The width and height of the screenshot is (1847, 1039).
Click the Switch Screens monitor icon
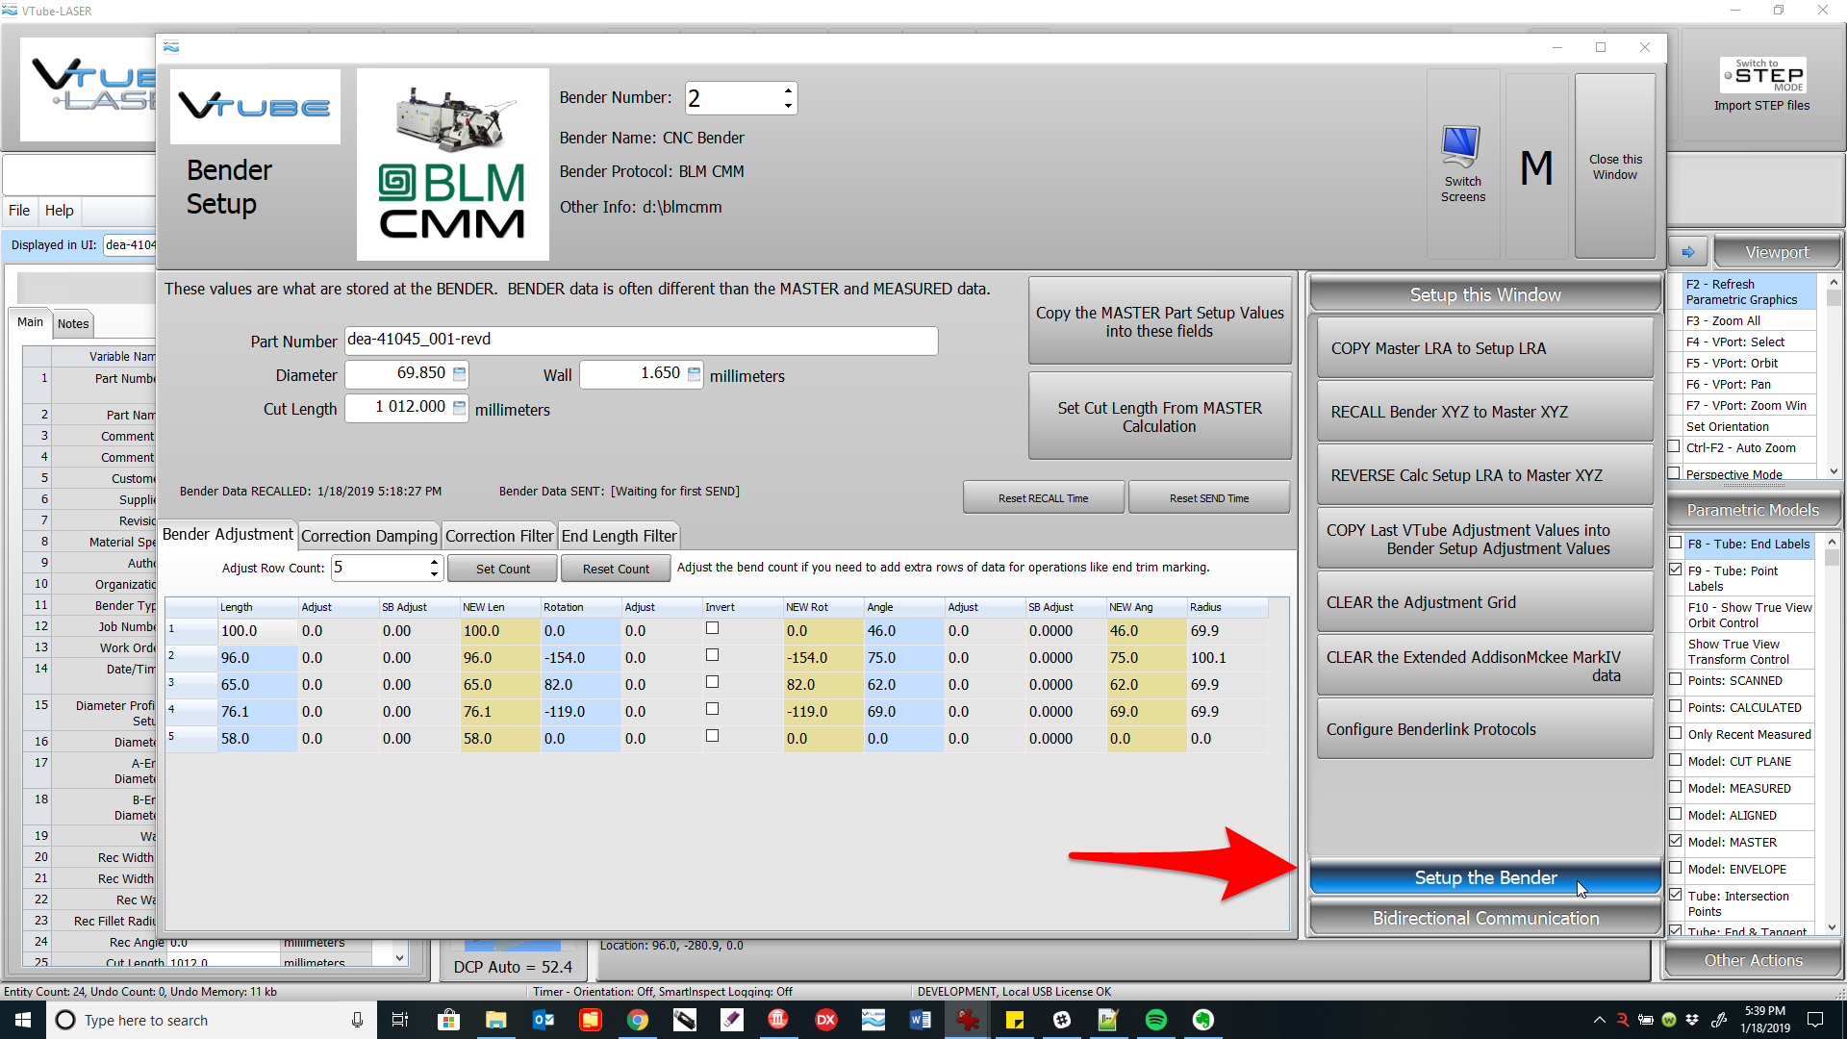point(1461,146)
